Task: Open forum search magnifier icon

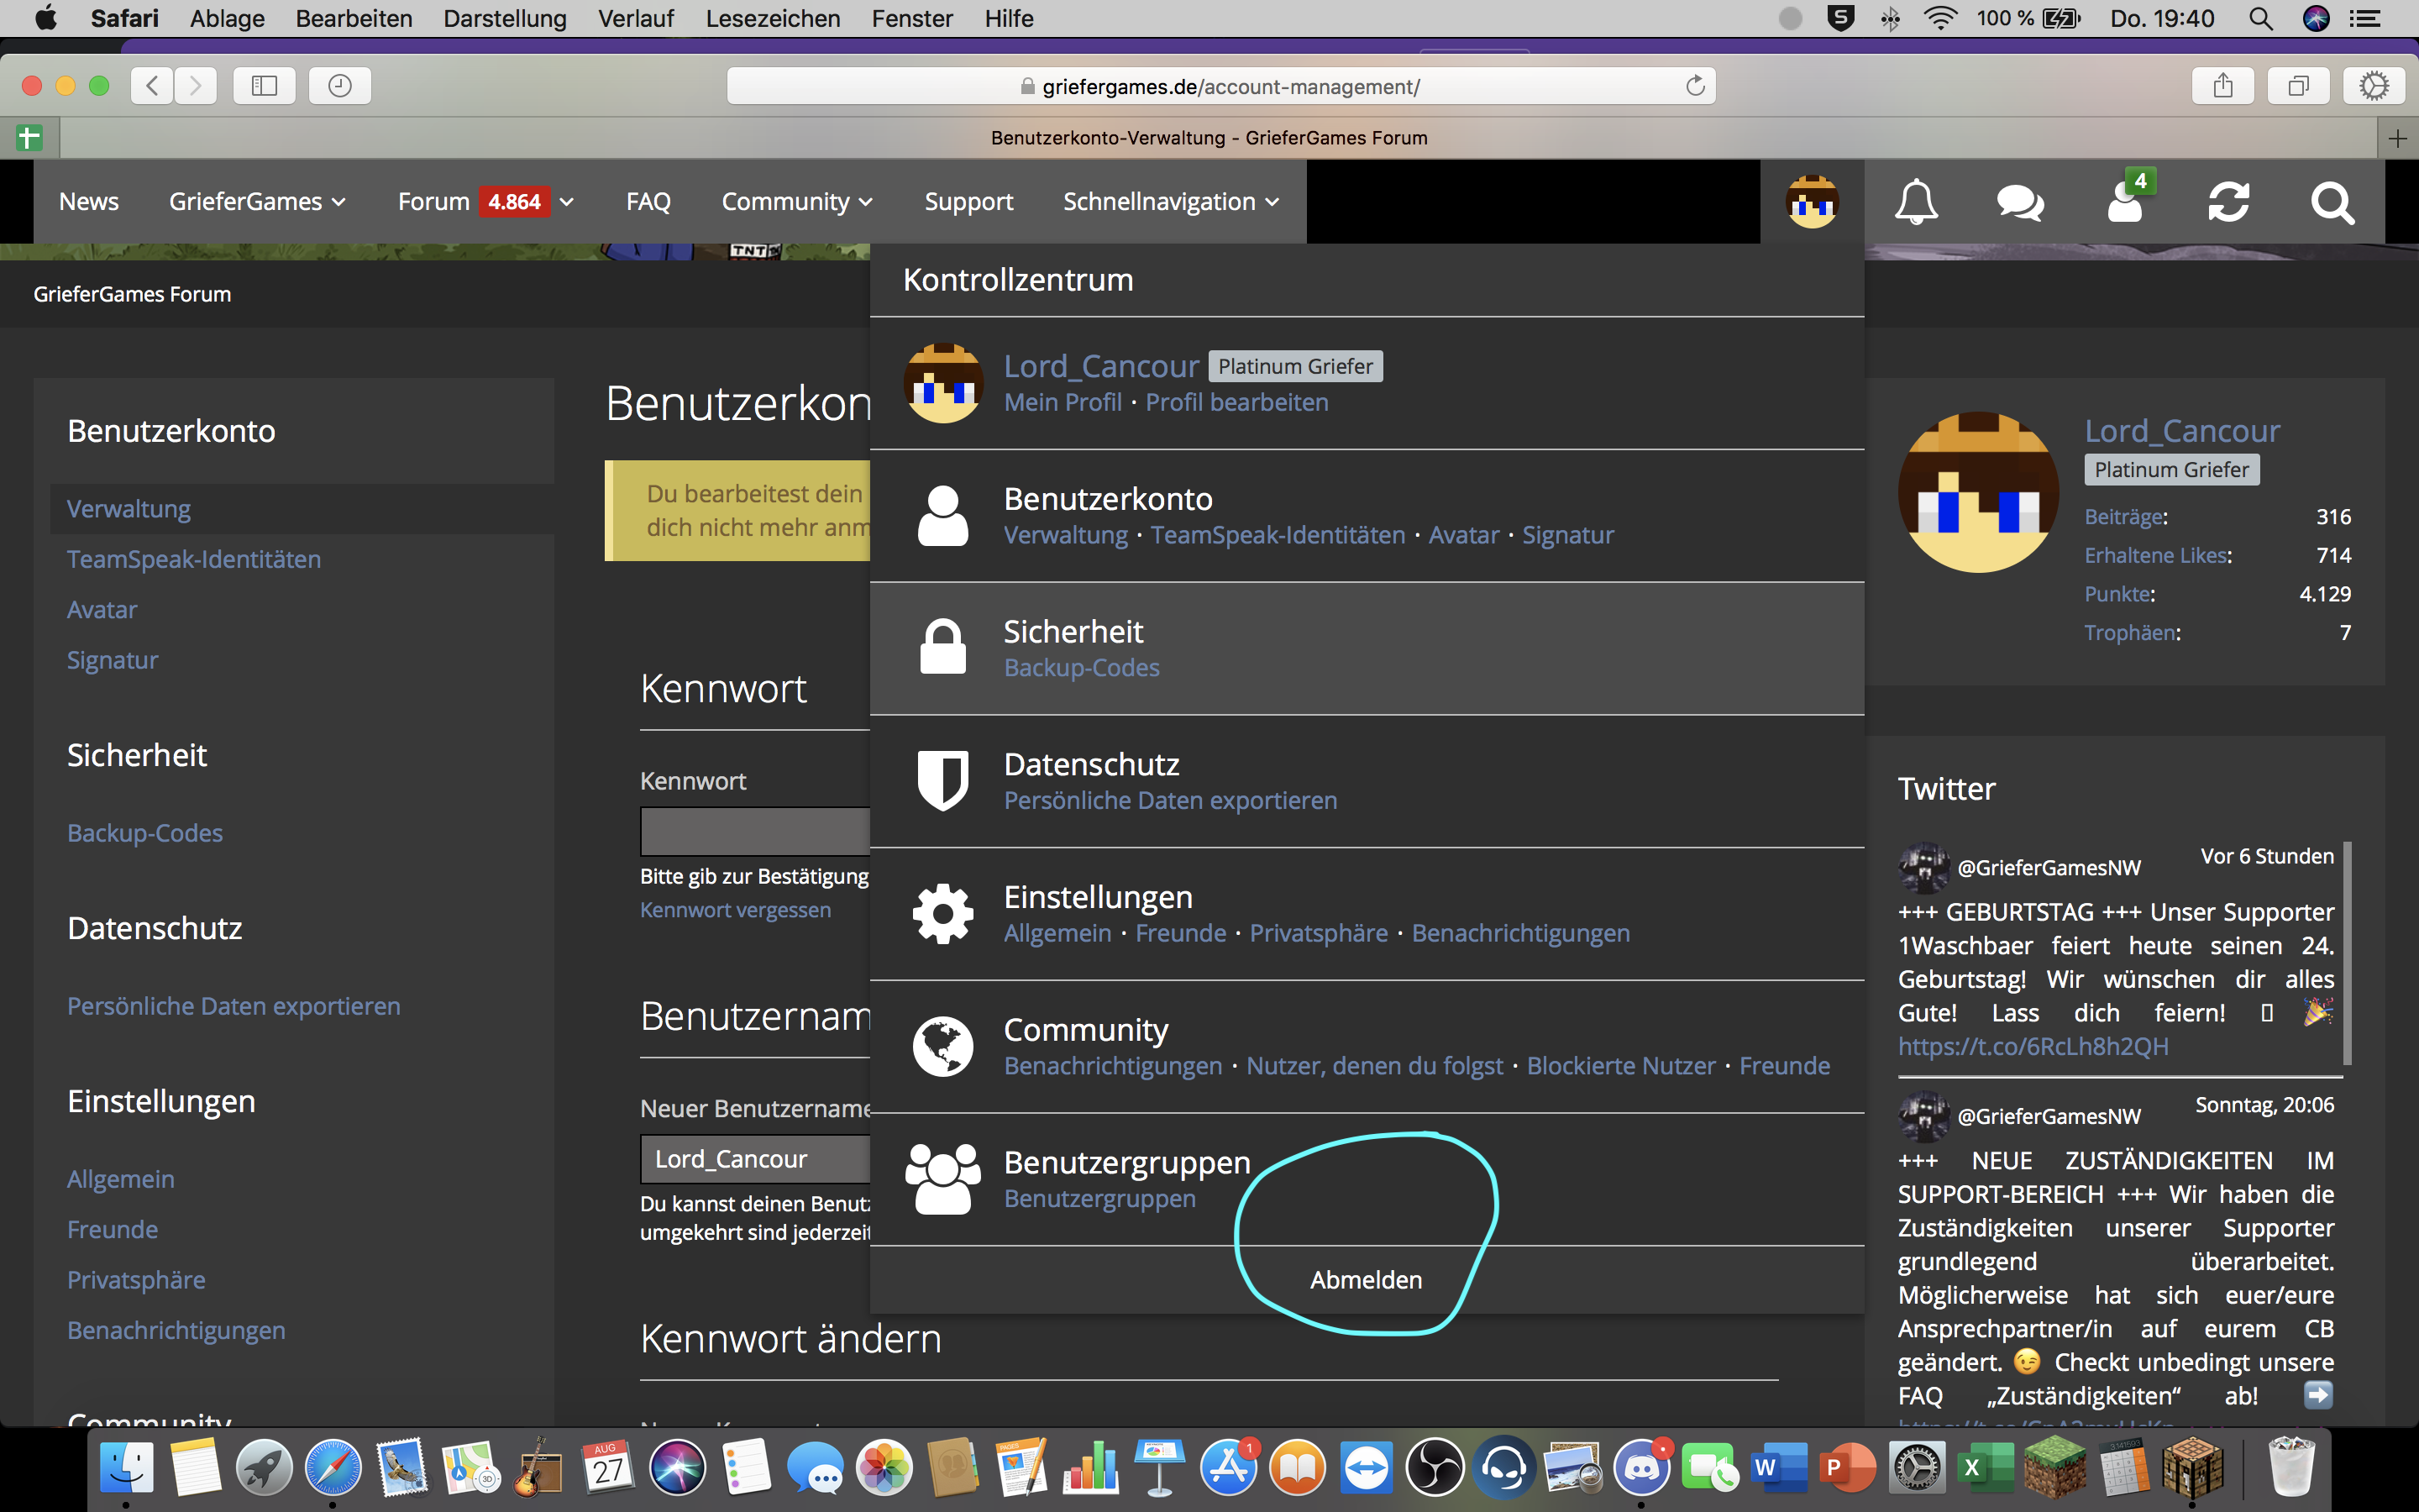Action: coord(2332,203)
